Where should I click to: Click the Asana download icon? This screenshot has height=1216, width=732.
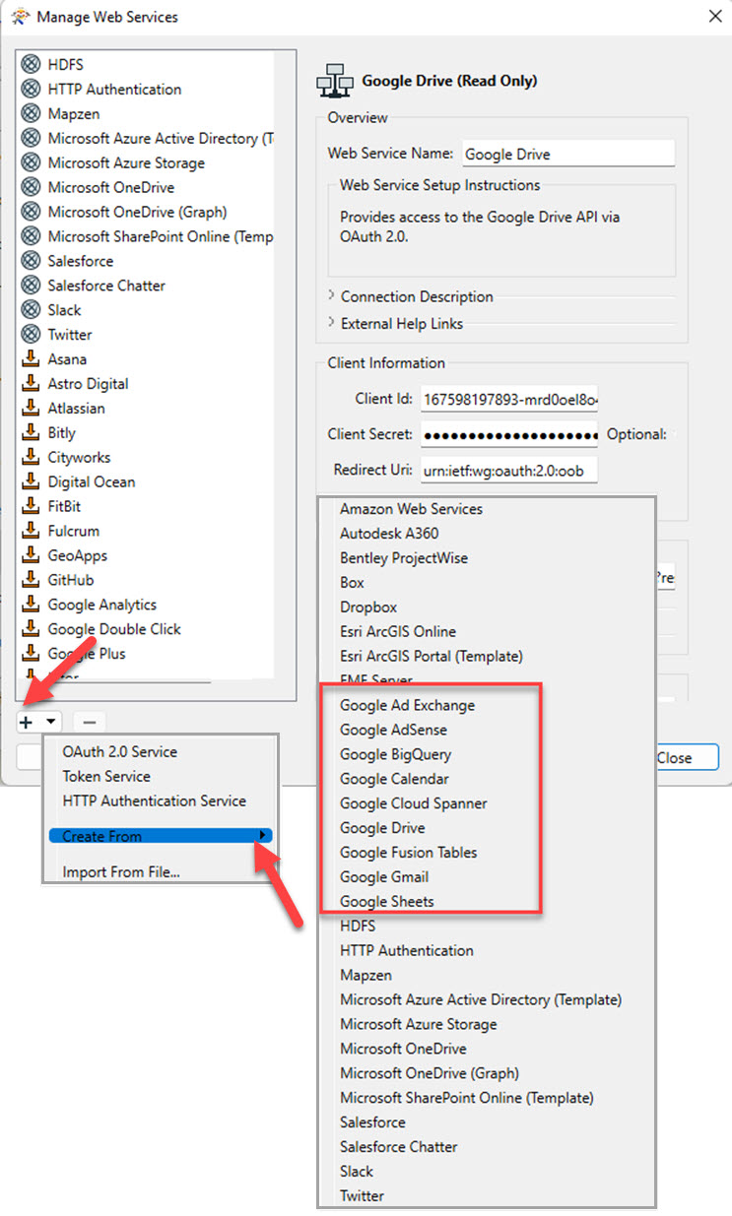[31, 359]
